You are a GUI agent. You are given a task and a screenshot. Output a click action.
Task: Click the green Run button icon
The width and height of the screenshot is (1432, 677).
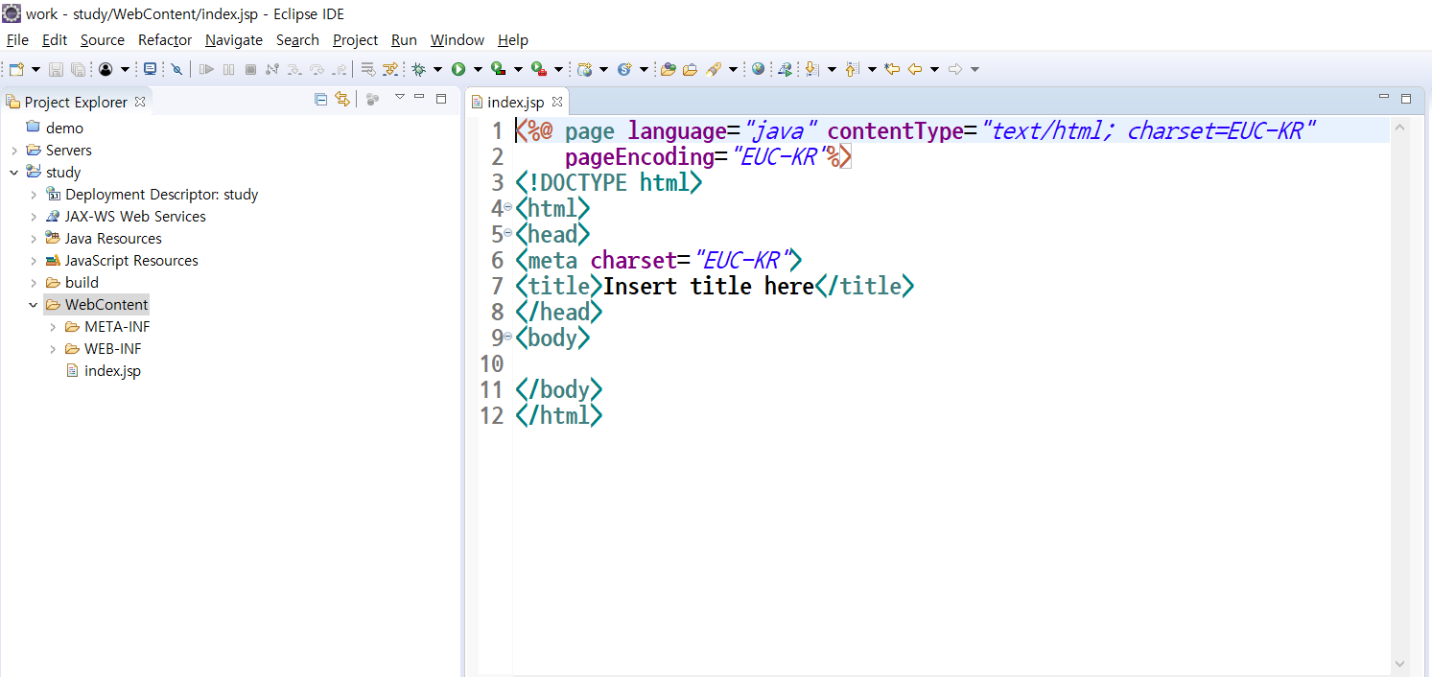coord(458,69)
